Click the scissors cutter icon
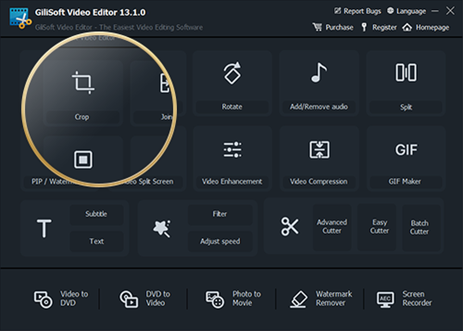This screenshot has width=463, height=331. 289,226
